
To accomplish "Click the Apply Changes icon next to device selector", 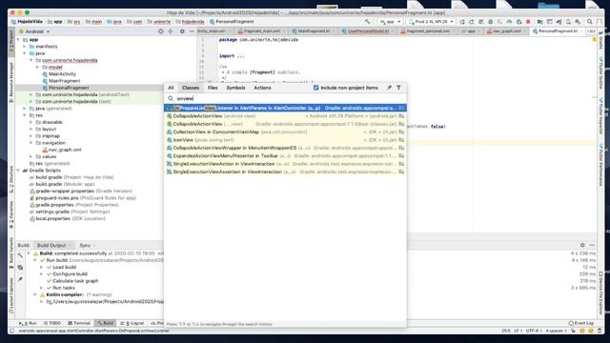I will click(x=462, y=22).
